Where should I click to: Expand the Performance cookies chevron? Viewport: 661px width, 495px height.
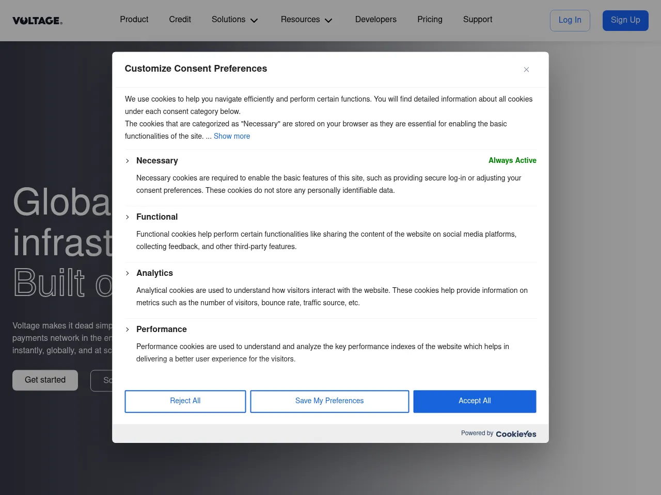[128, 329]
